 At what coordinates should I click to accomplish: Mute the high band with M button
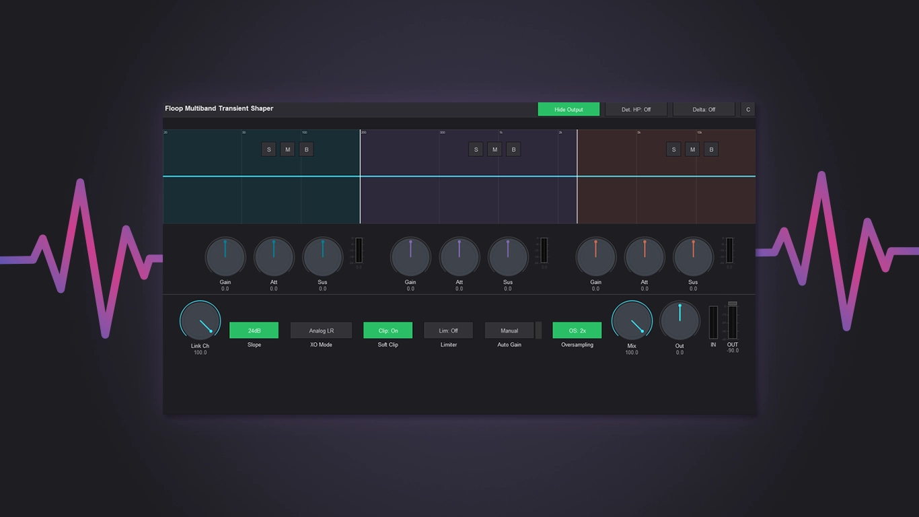[693, 149]
